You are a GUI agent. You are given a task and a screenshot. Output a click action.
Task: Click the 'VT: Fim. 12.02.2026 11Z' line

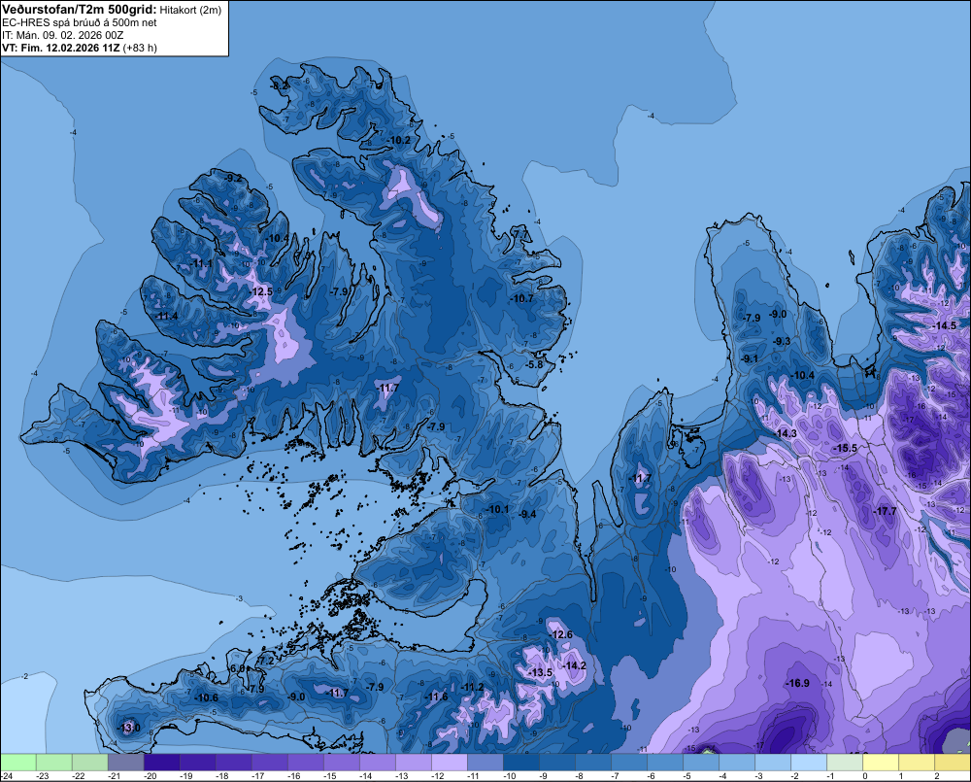(60, 48)
